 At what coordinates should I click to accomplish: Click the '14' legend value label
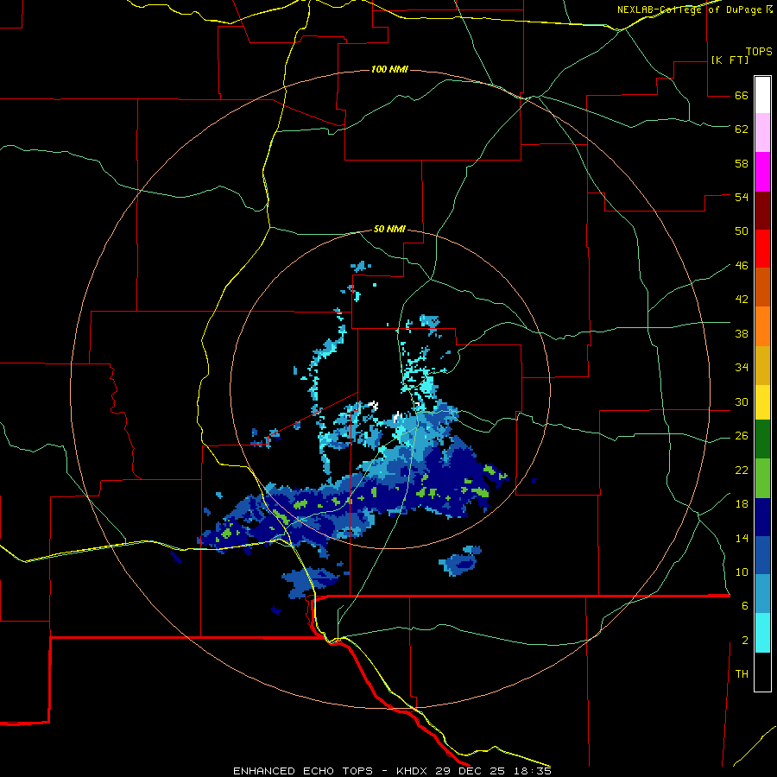pyautogui.click(x=742, y=538)
